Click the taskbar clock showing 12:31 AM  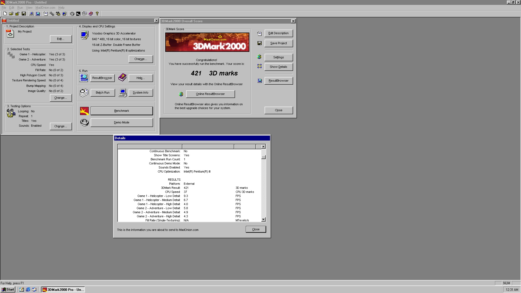512,290
